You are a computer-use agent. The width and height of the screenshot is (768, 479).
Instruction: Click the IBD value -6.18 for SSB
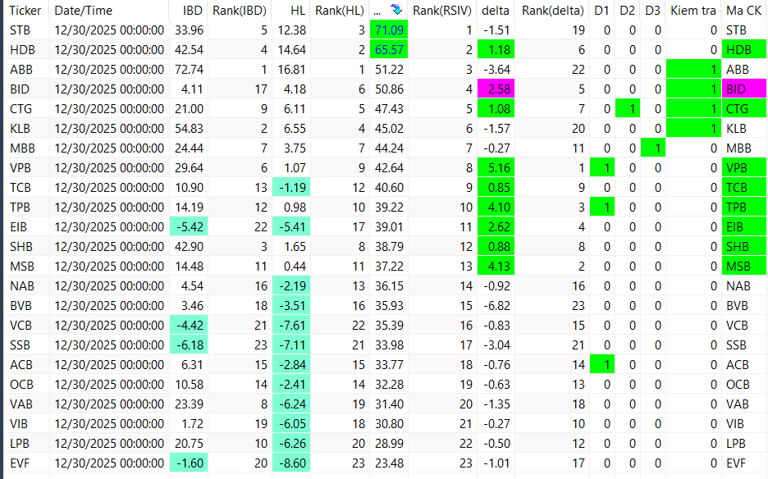[x=189, y=344]
